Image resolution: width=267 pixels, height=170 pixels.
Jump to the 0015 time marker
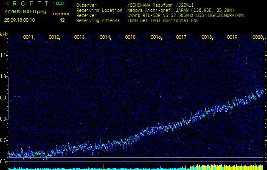click(130, 37)
